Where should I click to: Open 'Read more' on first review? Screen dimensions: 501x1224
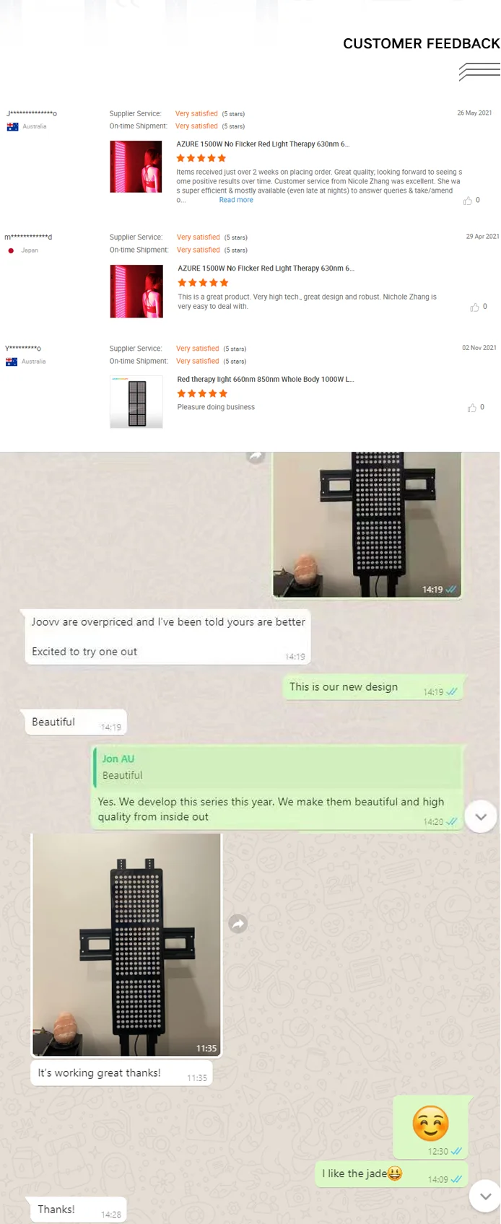pyautogui.click(x=236, y=200)
